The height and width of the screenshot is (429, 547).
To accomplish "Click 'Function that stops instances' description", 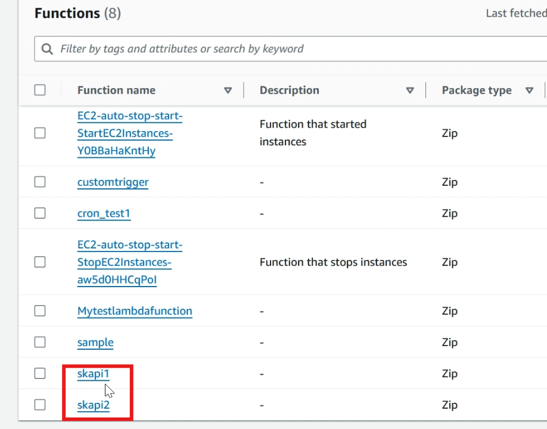I will point(333,262).
